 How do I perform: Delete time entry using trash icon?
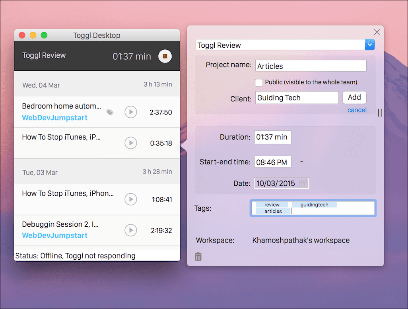tap(198, 257)
